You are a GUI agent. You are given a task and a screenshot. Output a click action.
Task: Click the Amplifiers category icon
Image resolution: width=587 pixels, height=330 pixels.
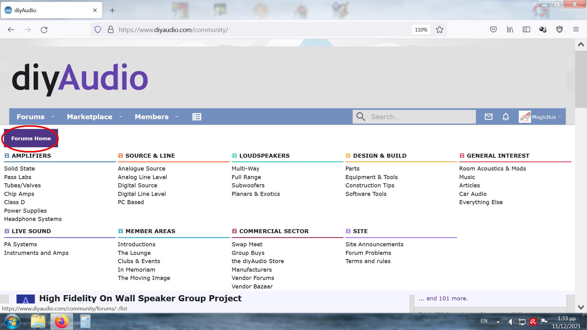7,156
